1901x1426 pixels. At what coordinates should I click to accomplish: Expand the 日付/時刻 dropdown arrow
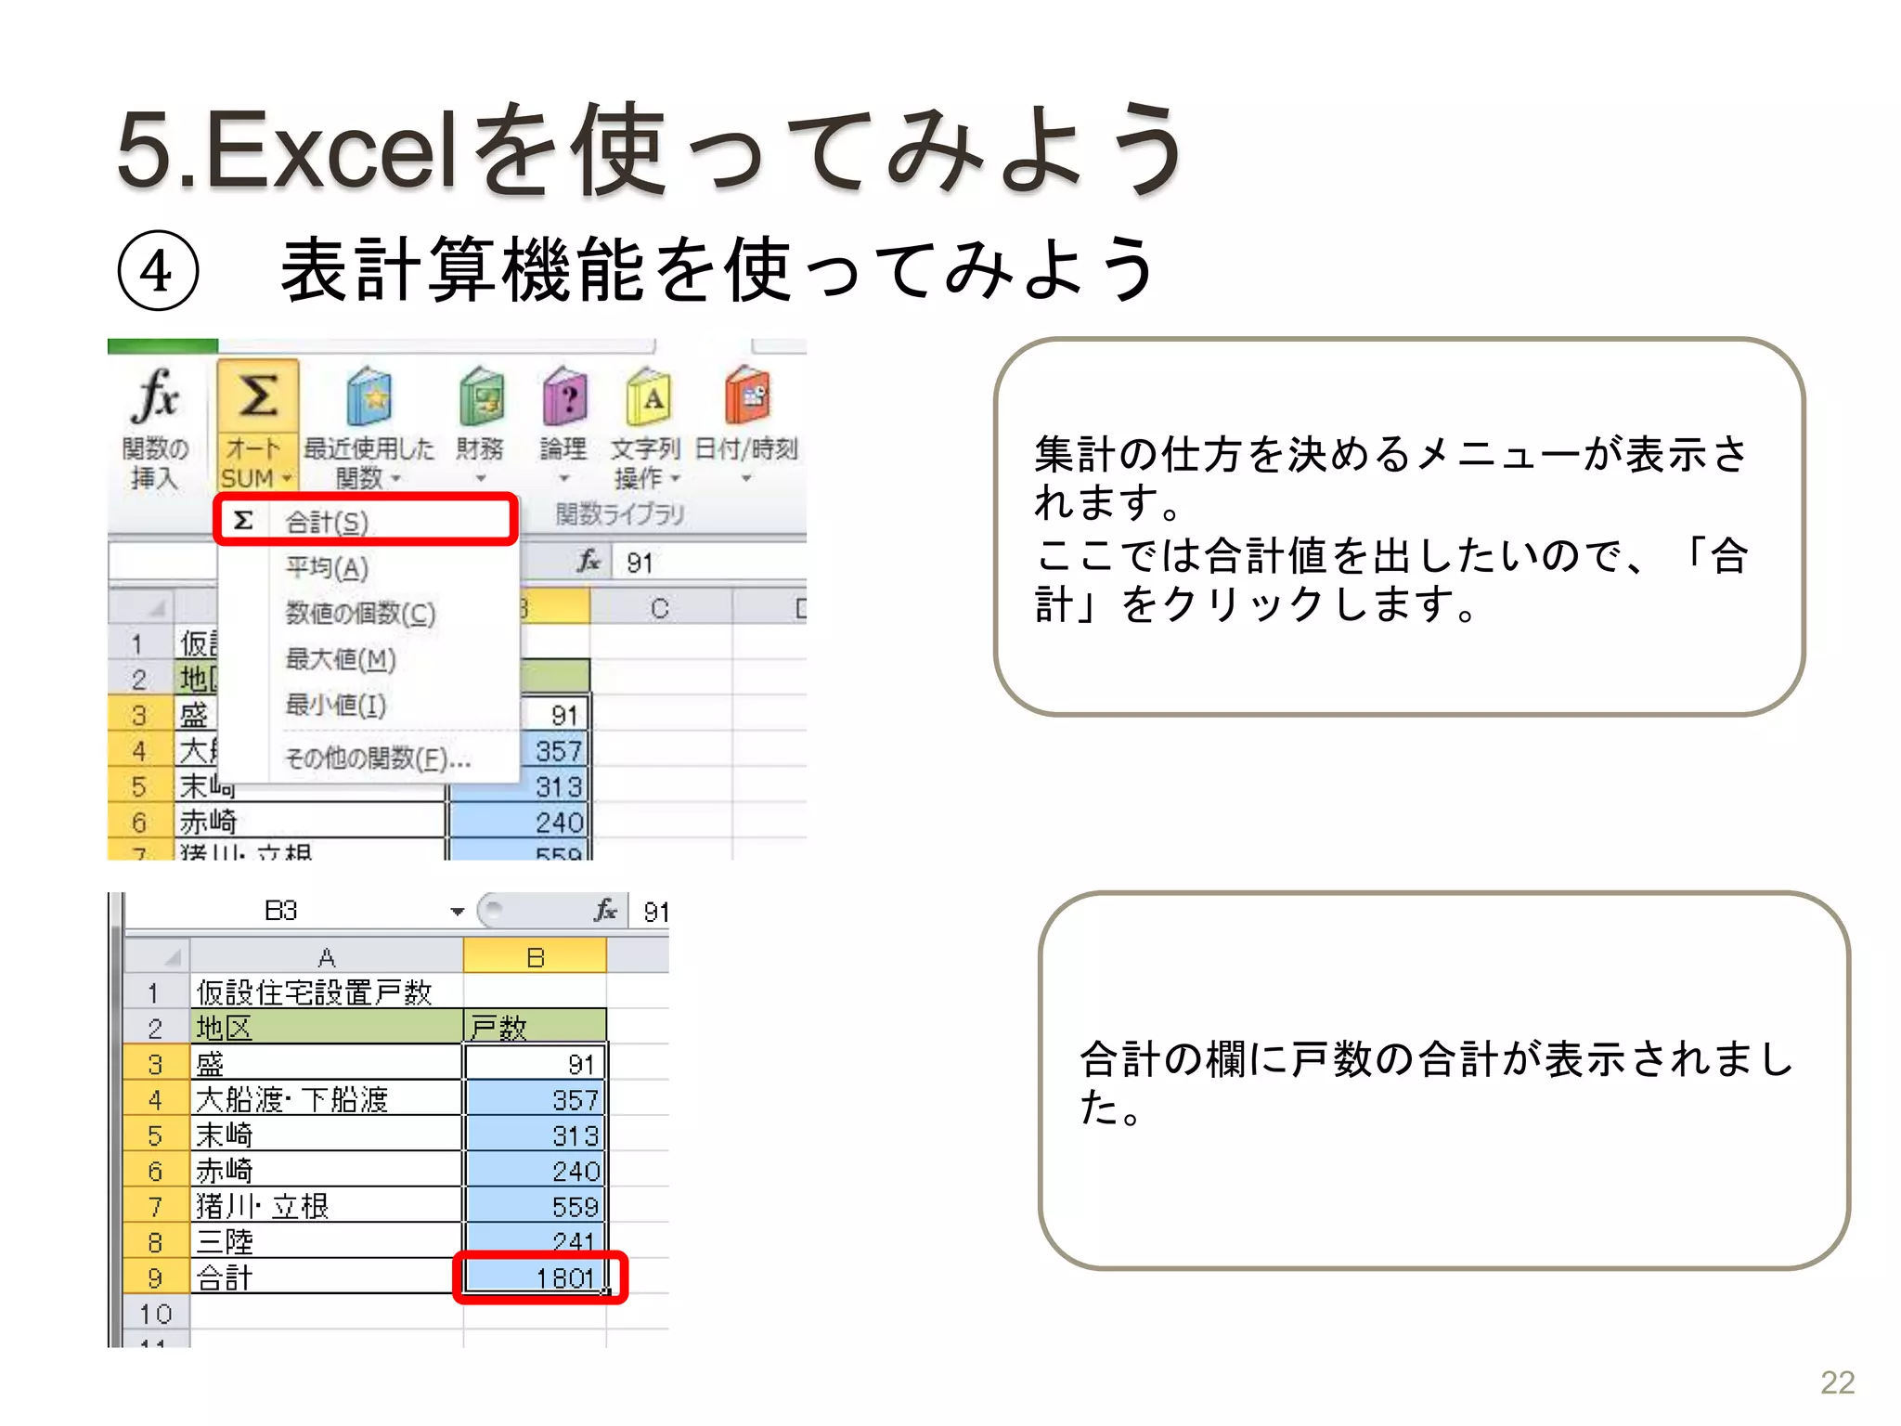point(746,479)
